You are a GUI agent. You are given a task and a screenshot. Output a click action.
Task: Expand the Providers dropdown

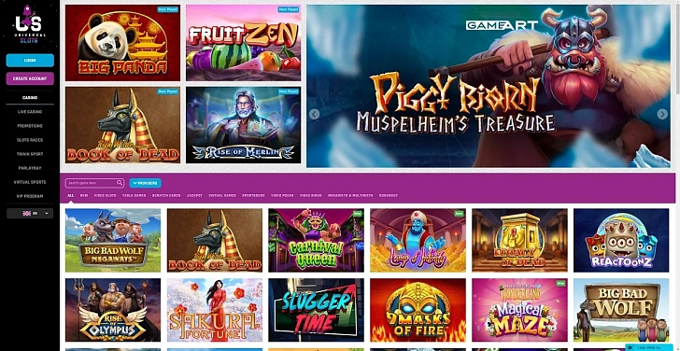coord(146,183)
